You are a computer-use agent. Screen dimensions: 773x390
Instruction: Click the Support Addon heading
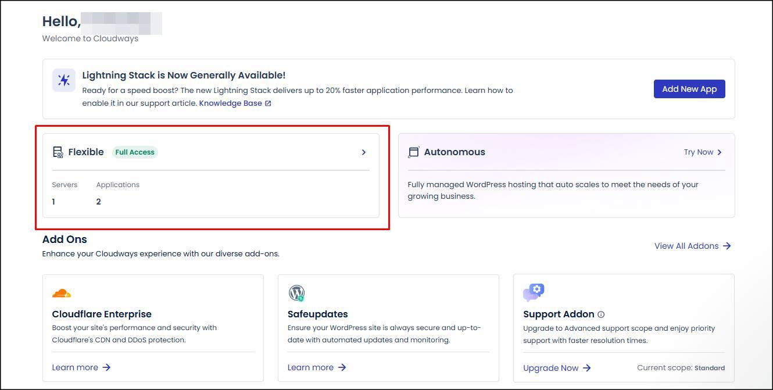point(559,314)
